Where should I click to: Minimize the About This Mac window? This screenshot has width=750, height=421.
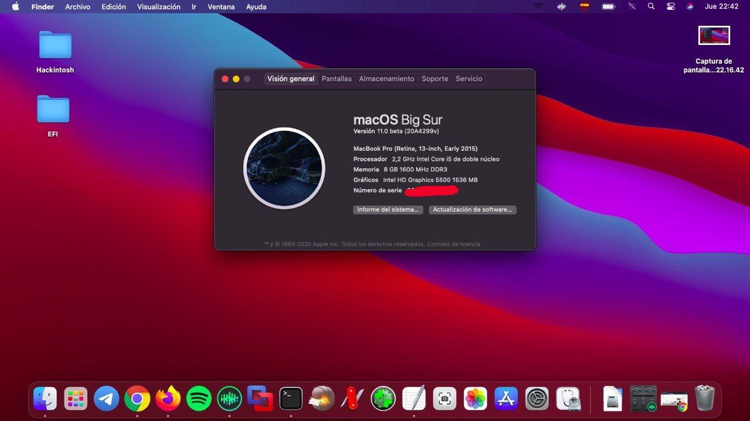[236, 79]
